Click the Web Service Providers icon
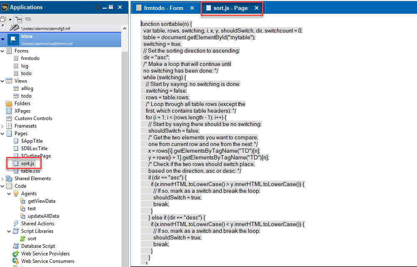Image resolution: width=417 pixels, height=267 pixels. [16, 253]
